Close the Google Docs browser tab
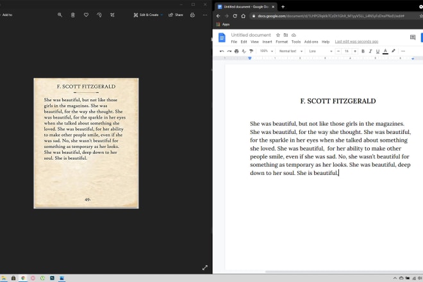 tap(273, 7)
